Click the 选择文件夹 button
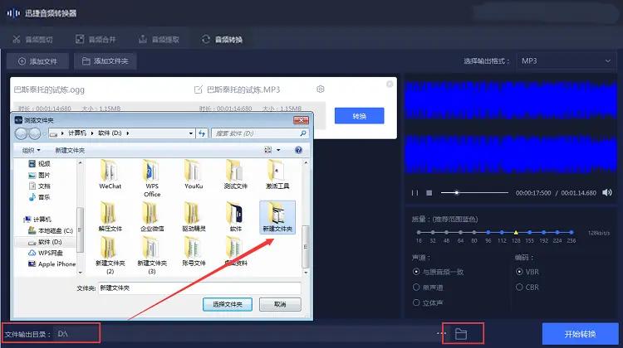 coord(228,304)
